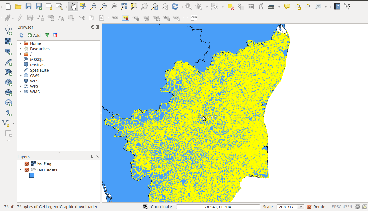Select the Measure Line ruler tool
Viewport: 368px width, 211px height.
point(271,6)
